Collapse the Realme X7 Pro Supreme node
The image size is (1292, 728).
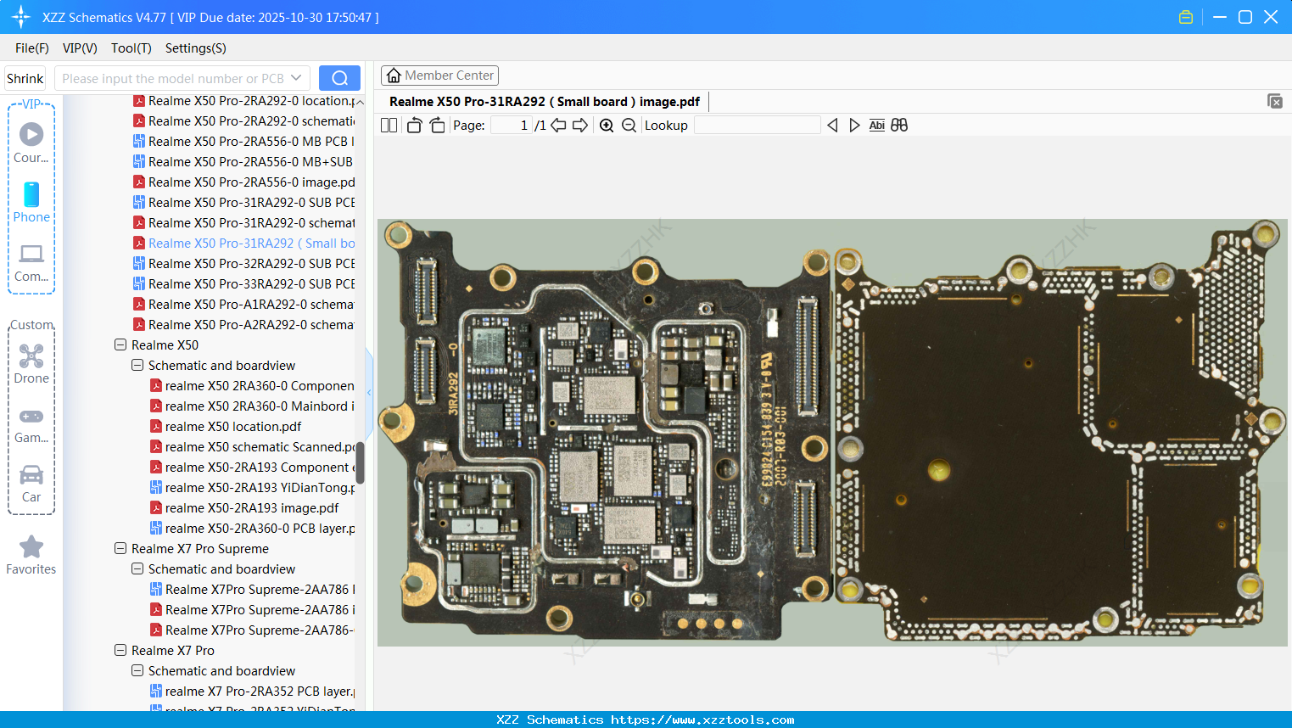tap(120, 549)
